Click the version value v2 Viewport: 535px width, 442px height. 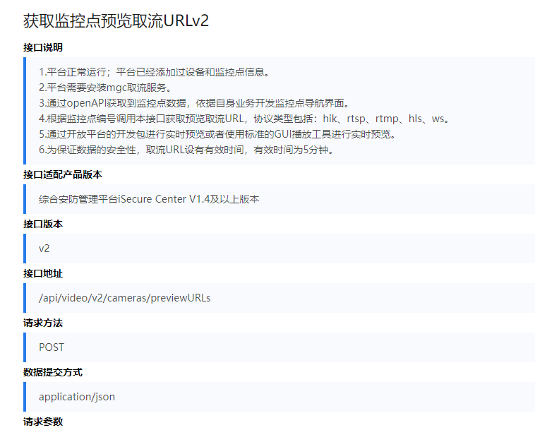[x=44, y=249]
